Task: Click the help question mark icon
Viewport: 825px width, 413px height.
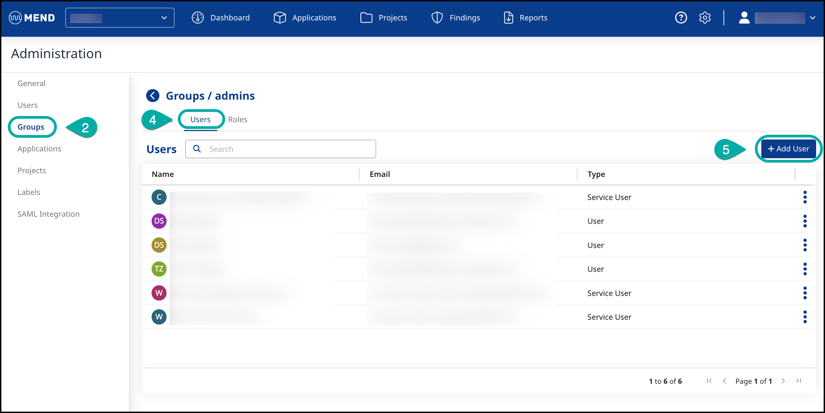Action: (681, 18)
